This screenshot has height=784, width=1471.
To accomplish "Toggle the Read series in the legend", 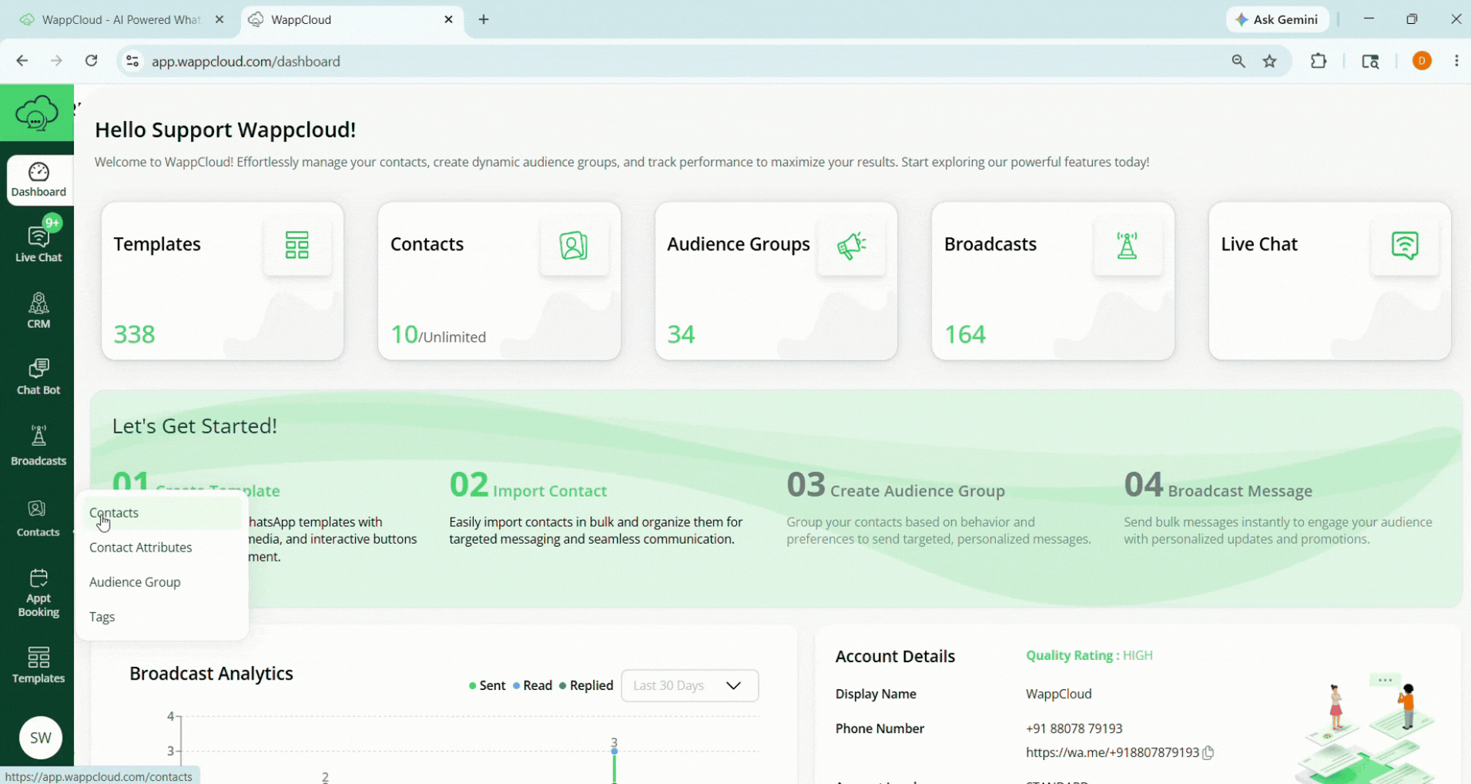I will [x=532, y=685].
